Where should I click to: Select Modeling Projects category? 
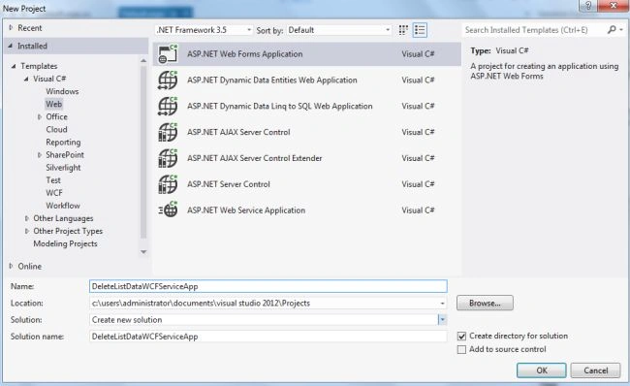pos(65,243)
